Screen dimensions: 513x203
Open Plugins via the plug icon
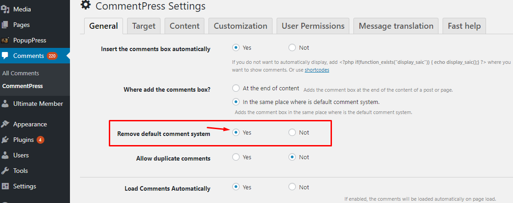(x=5, y=140)
